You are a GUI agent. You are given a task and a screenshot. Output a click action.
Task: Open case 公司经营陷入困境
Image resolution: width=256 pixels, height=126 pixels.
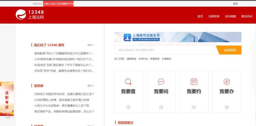coord(62,100)
